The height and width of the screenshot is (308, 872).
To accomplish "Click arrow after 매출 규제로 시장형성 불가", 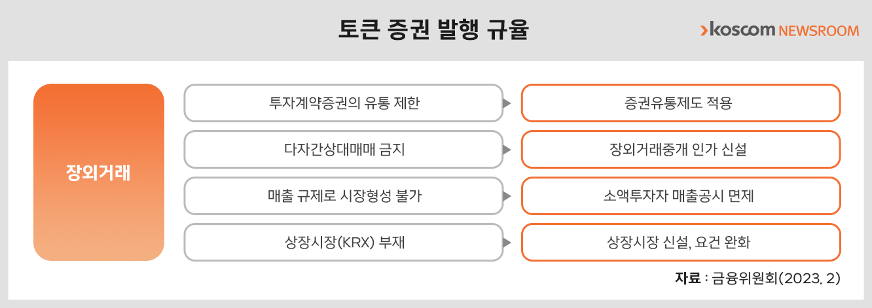I will click(x=507, y=196).
